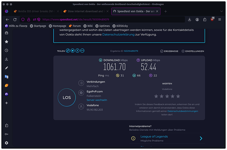Open the extensions puzzle icon in toolbar
The width and height of the screenshot is (227, 150).
click(205, 19)
